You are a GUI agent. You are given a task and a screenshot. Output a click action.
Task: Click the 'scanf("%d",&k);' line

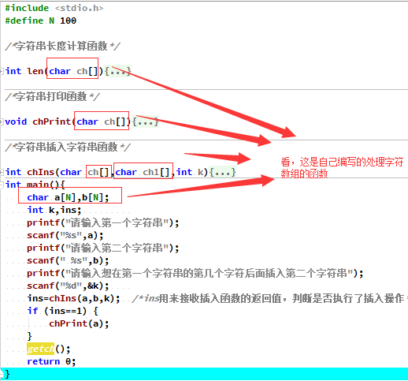coord(68,286)
